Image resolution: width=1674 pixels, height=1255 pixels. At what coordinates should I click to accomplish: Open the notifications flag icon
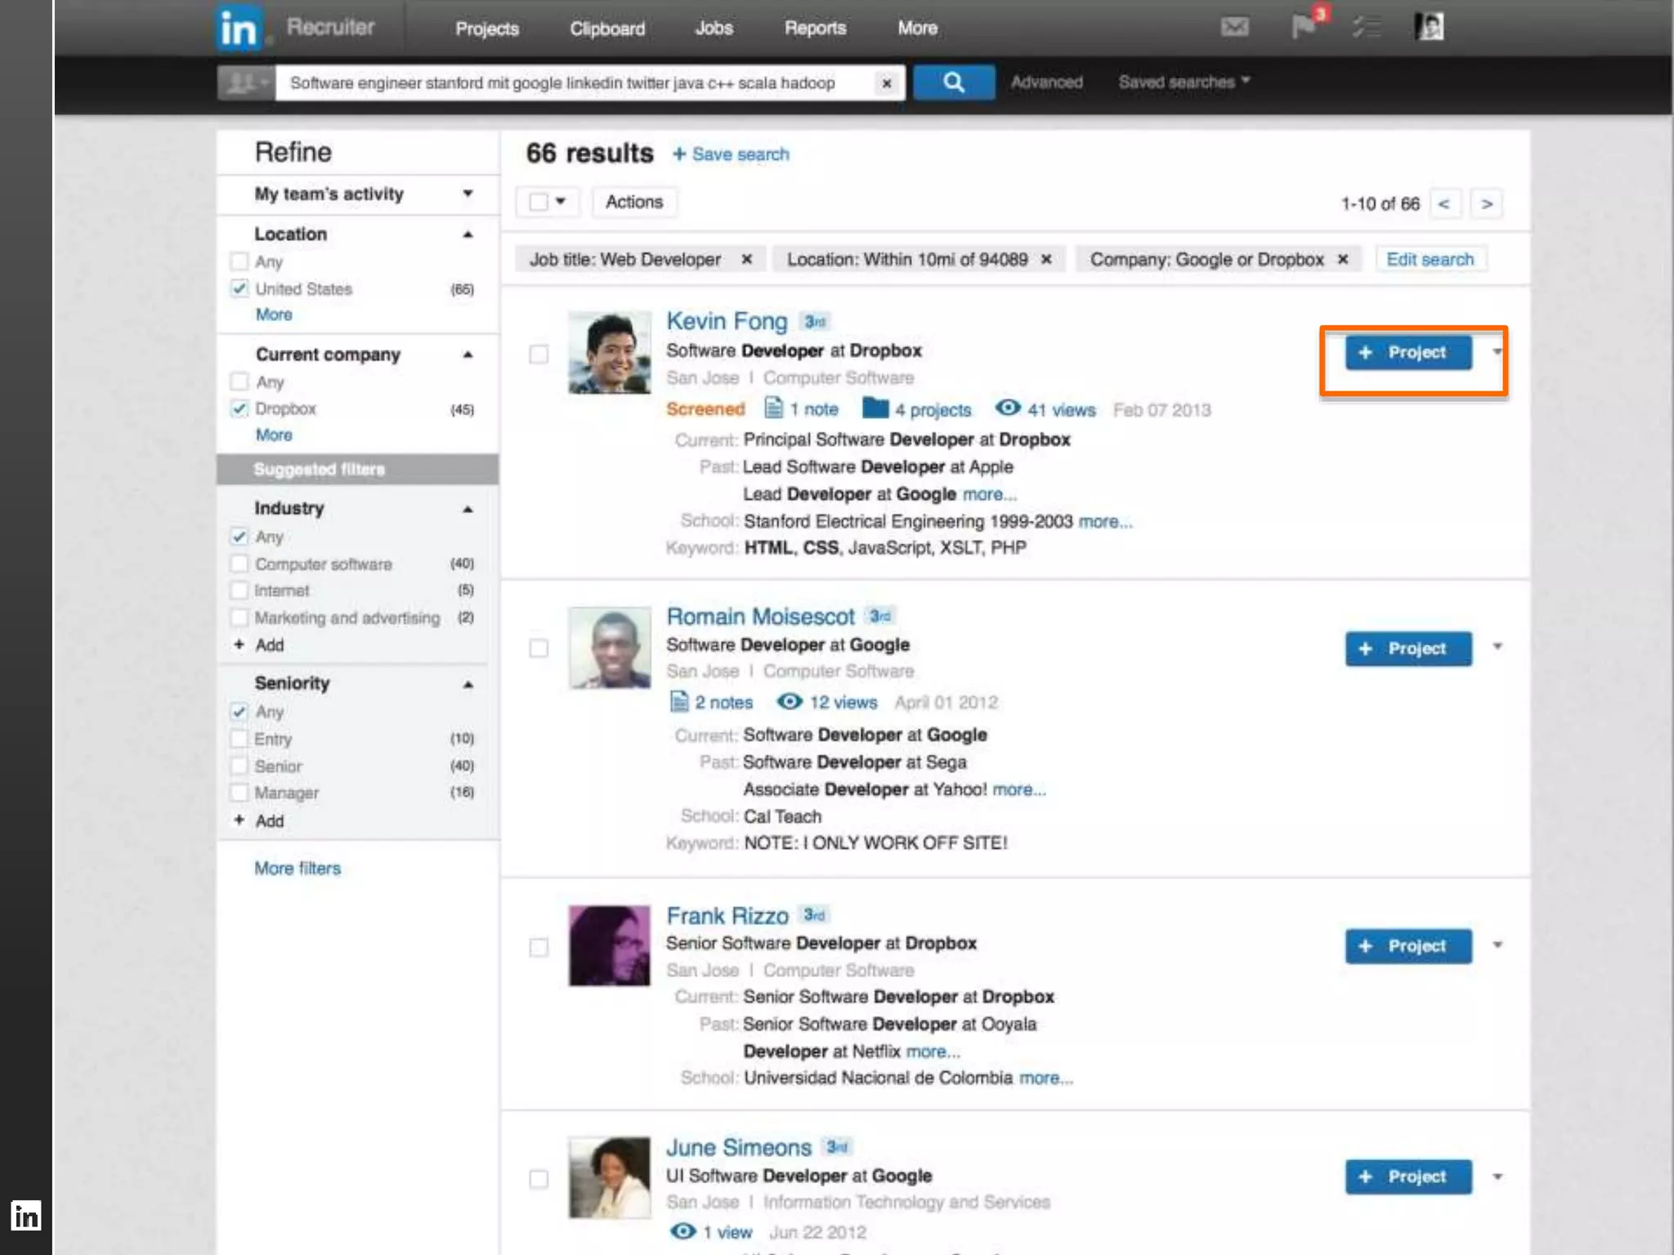point(1304,27)
